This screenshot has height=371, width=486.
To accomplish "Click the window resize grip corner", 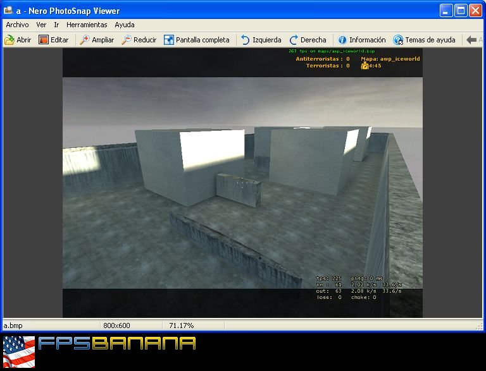I will click(x=480, y=326).
